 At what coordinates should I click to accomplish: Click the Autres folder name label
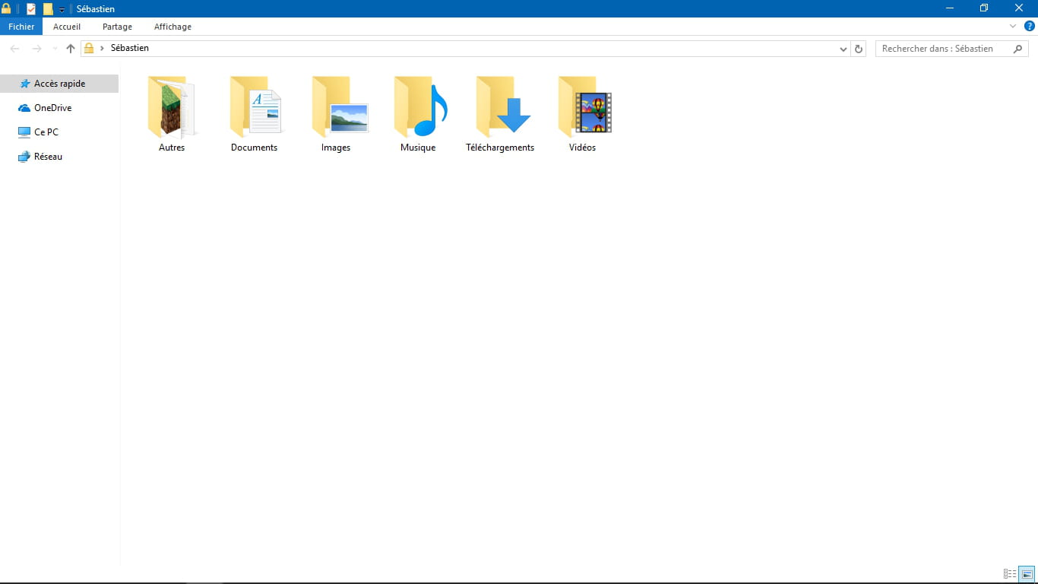click(x=172, y=148)
